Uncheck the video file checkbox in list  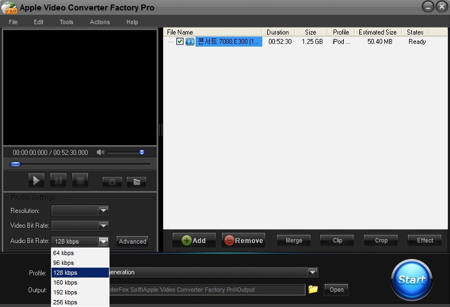pos(180,42)
